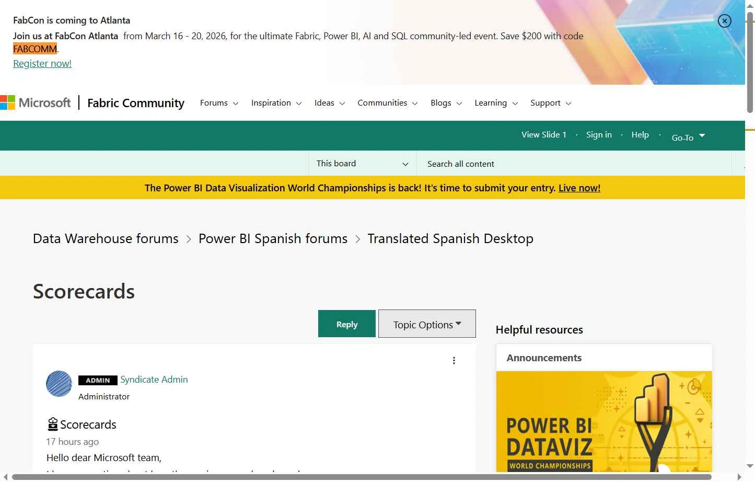The width and height of the screenshot is (755, 482).
Task: Expand the Learning menu
Action: (496, 103)
